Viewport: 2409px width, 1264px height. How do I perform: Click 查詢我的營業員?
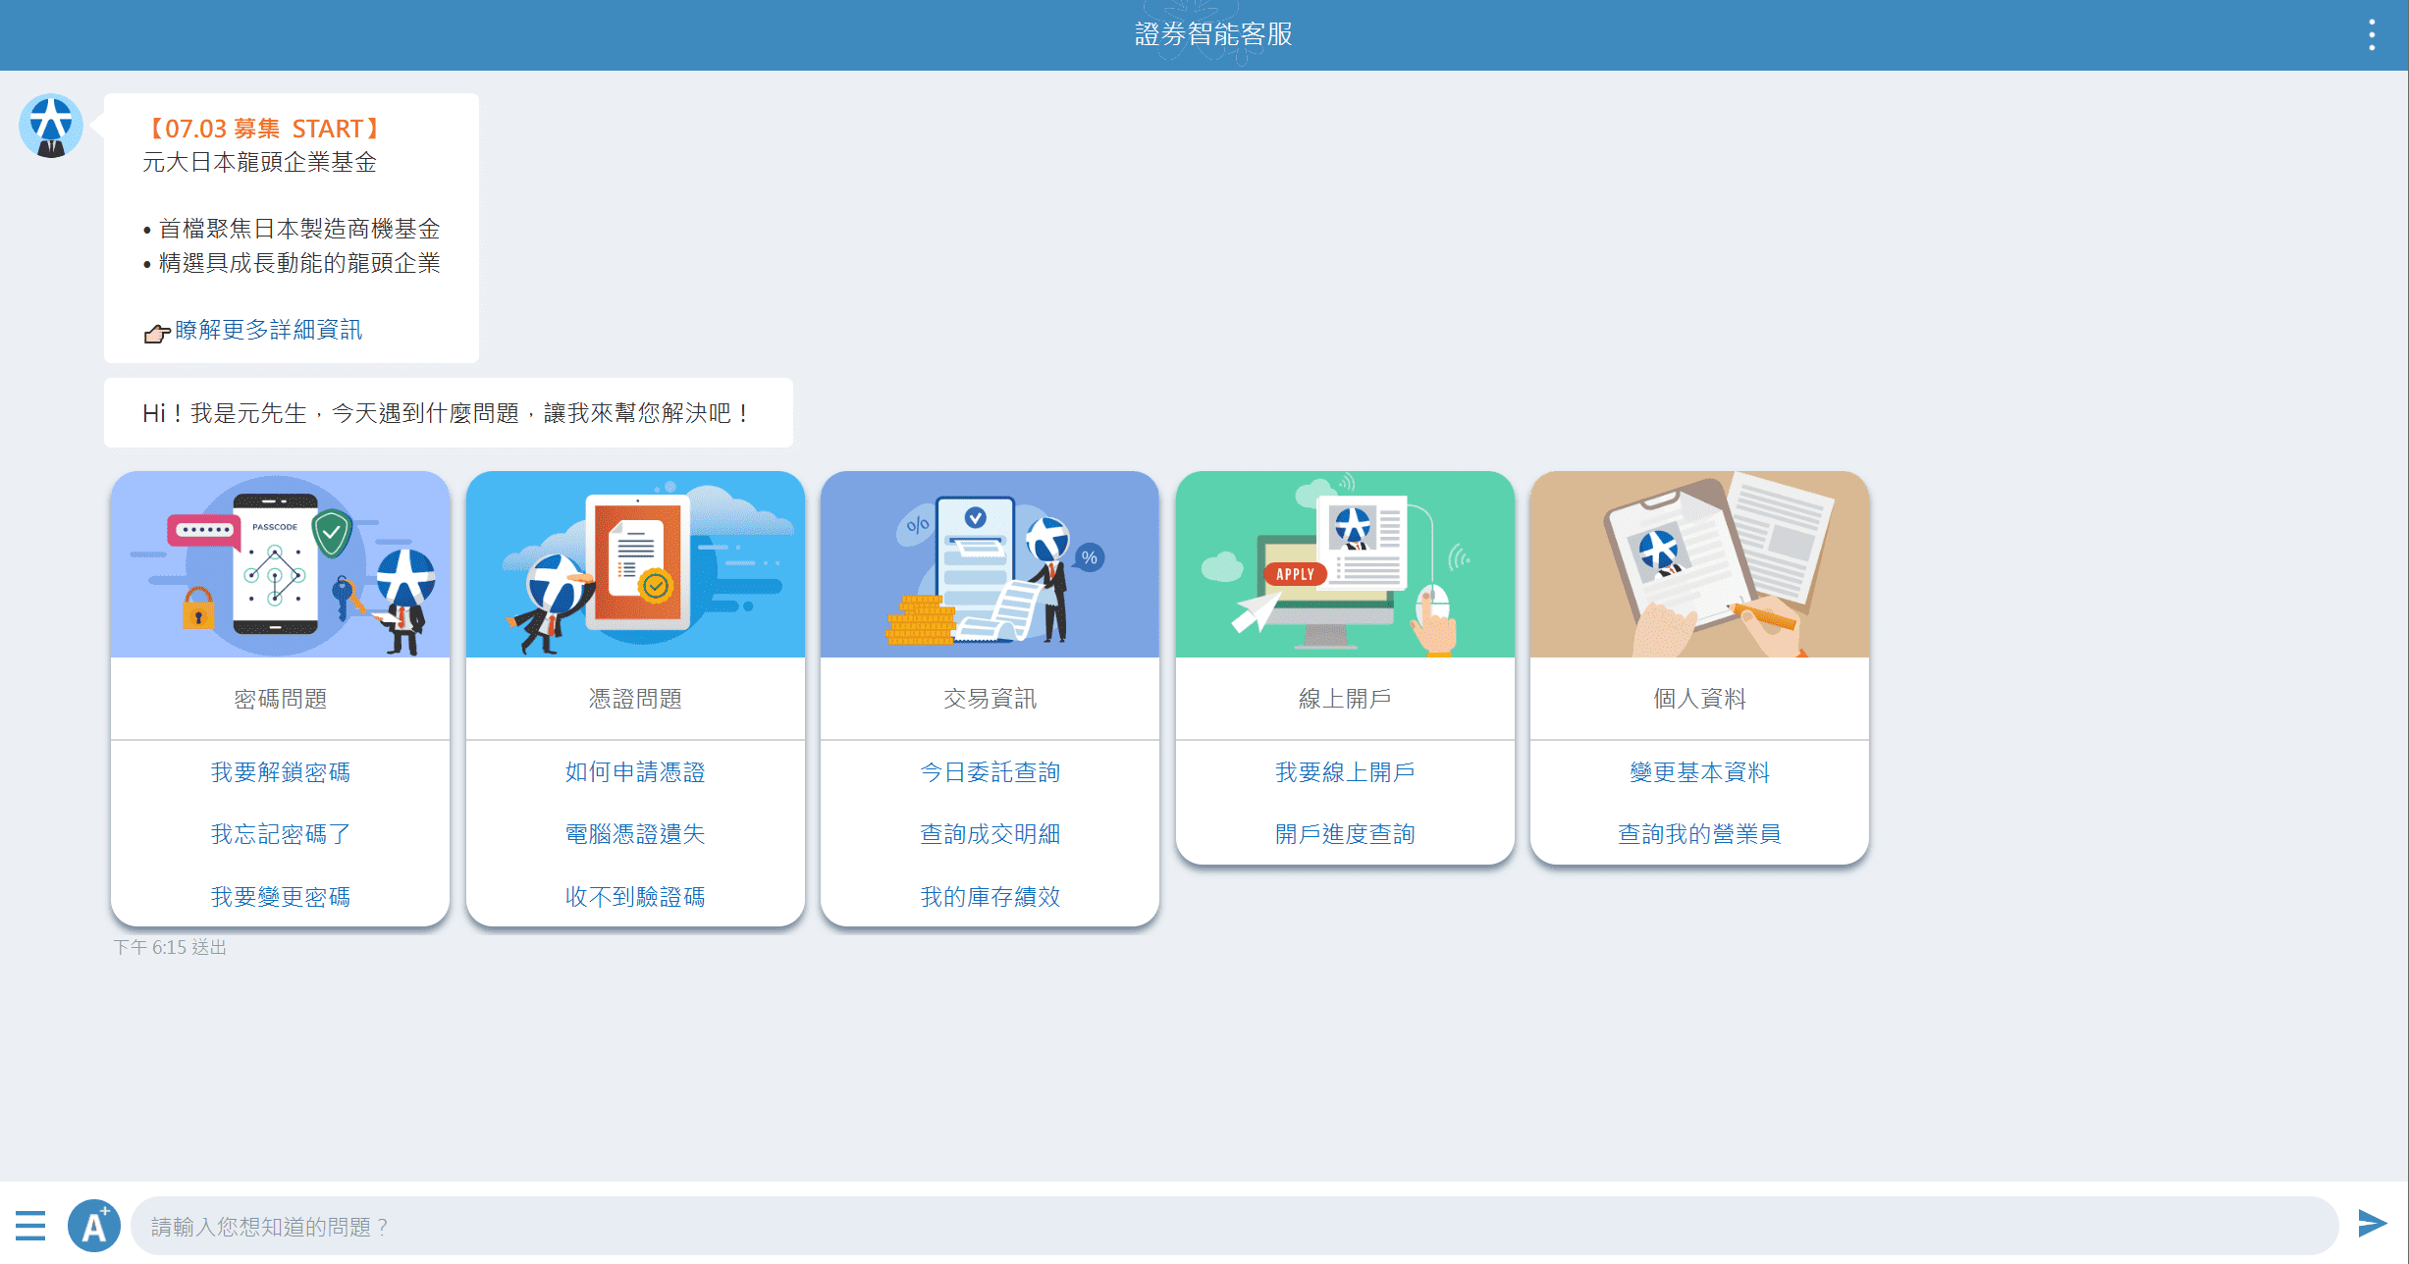click(1699, 834)
